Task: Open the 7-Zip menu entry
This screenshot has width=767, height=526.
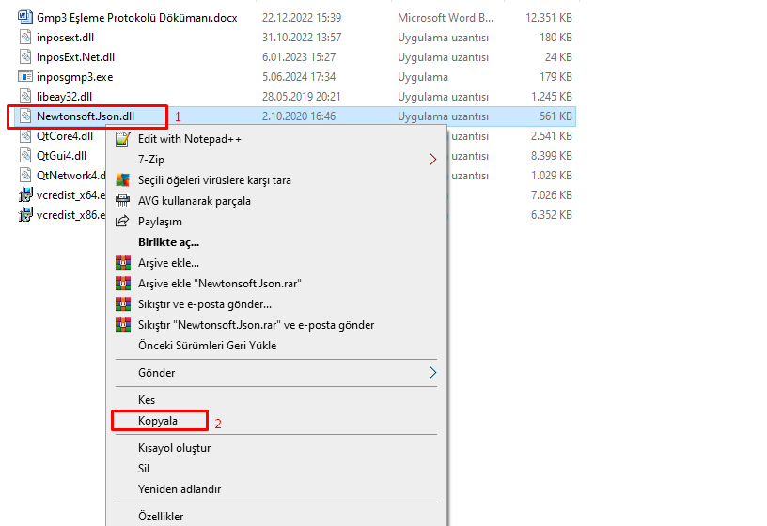Action: (151, 160)
